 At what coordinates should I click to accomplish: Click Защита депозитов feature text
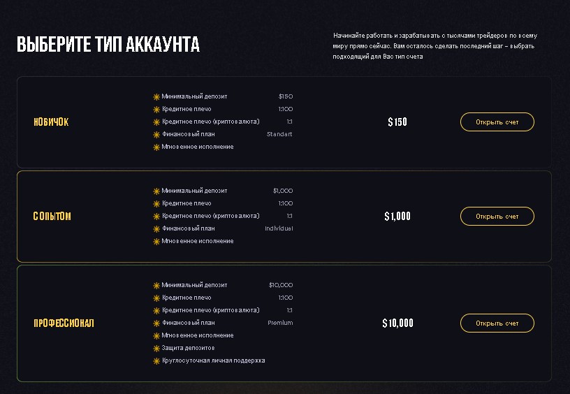click(x=188, y=348)
